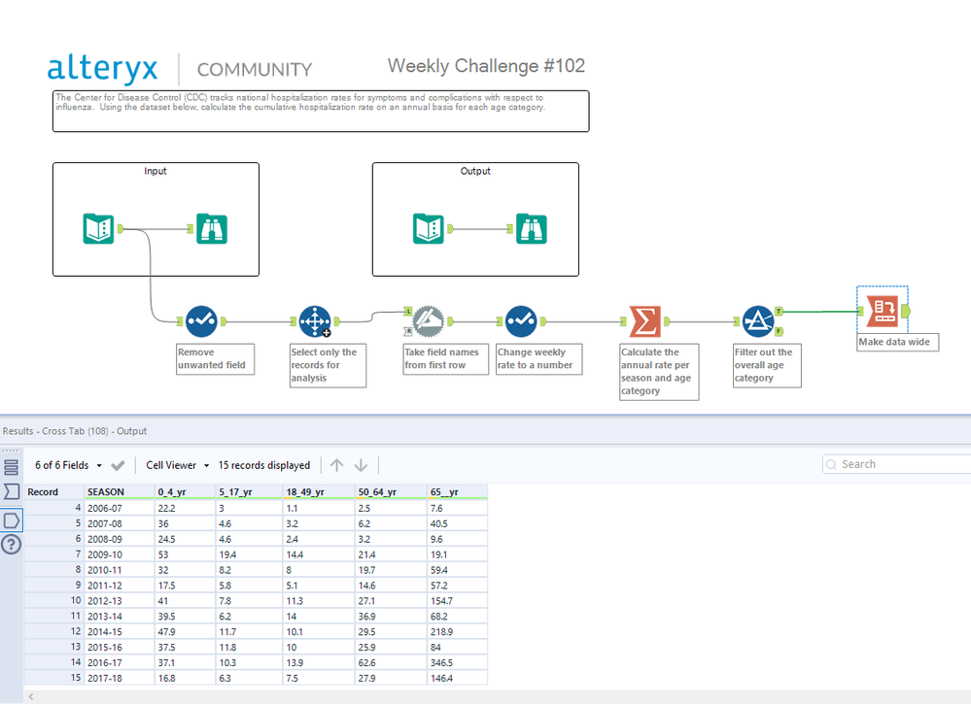Select the 62.6 value cell
This screenshot has height=704, width=971.
tap(392, 662)
